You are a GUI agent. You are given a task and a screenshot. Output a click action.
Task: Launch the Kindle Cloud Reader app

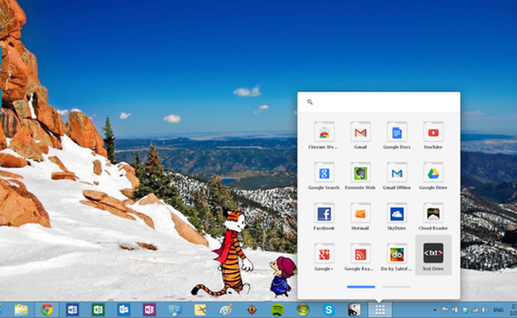tap(433, 217)
